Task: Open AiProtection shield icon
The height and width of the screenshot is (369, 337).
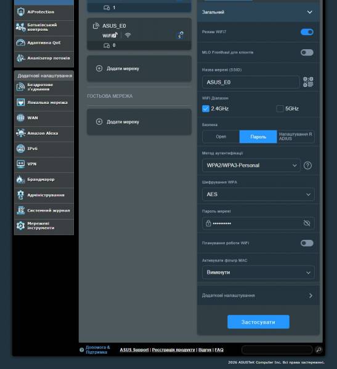Action: [x=21, y=12]
